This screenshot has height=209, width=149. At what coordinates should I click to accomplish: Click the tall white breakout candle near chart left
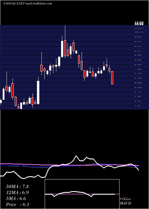(x=38, y=92)
